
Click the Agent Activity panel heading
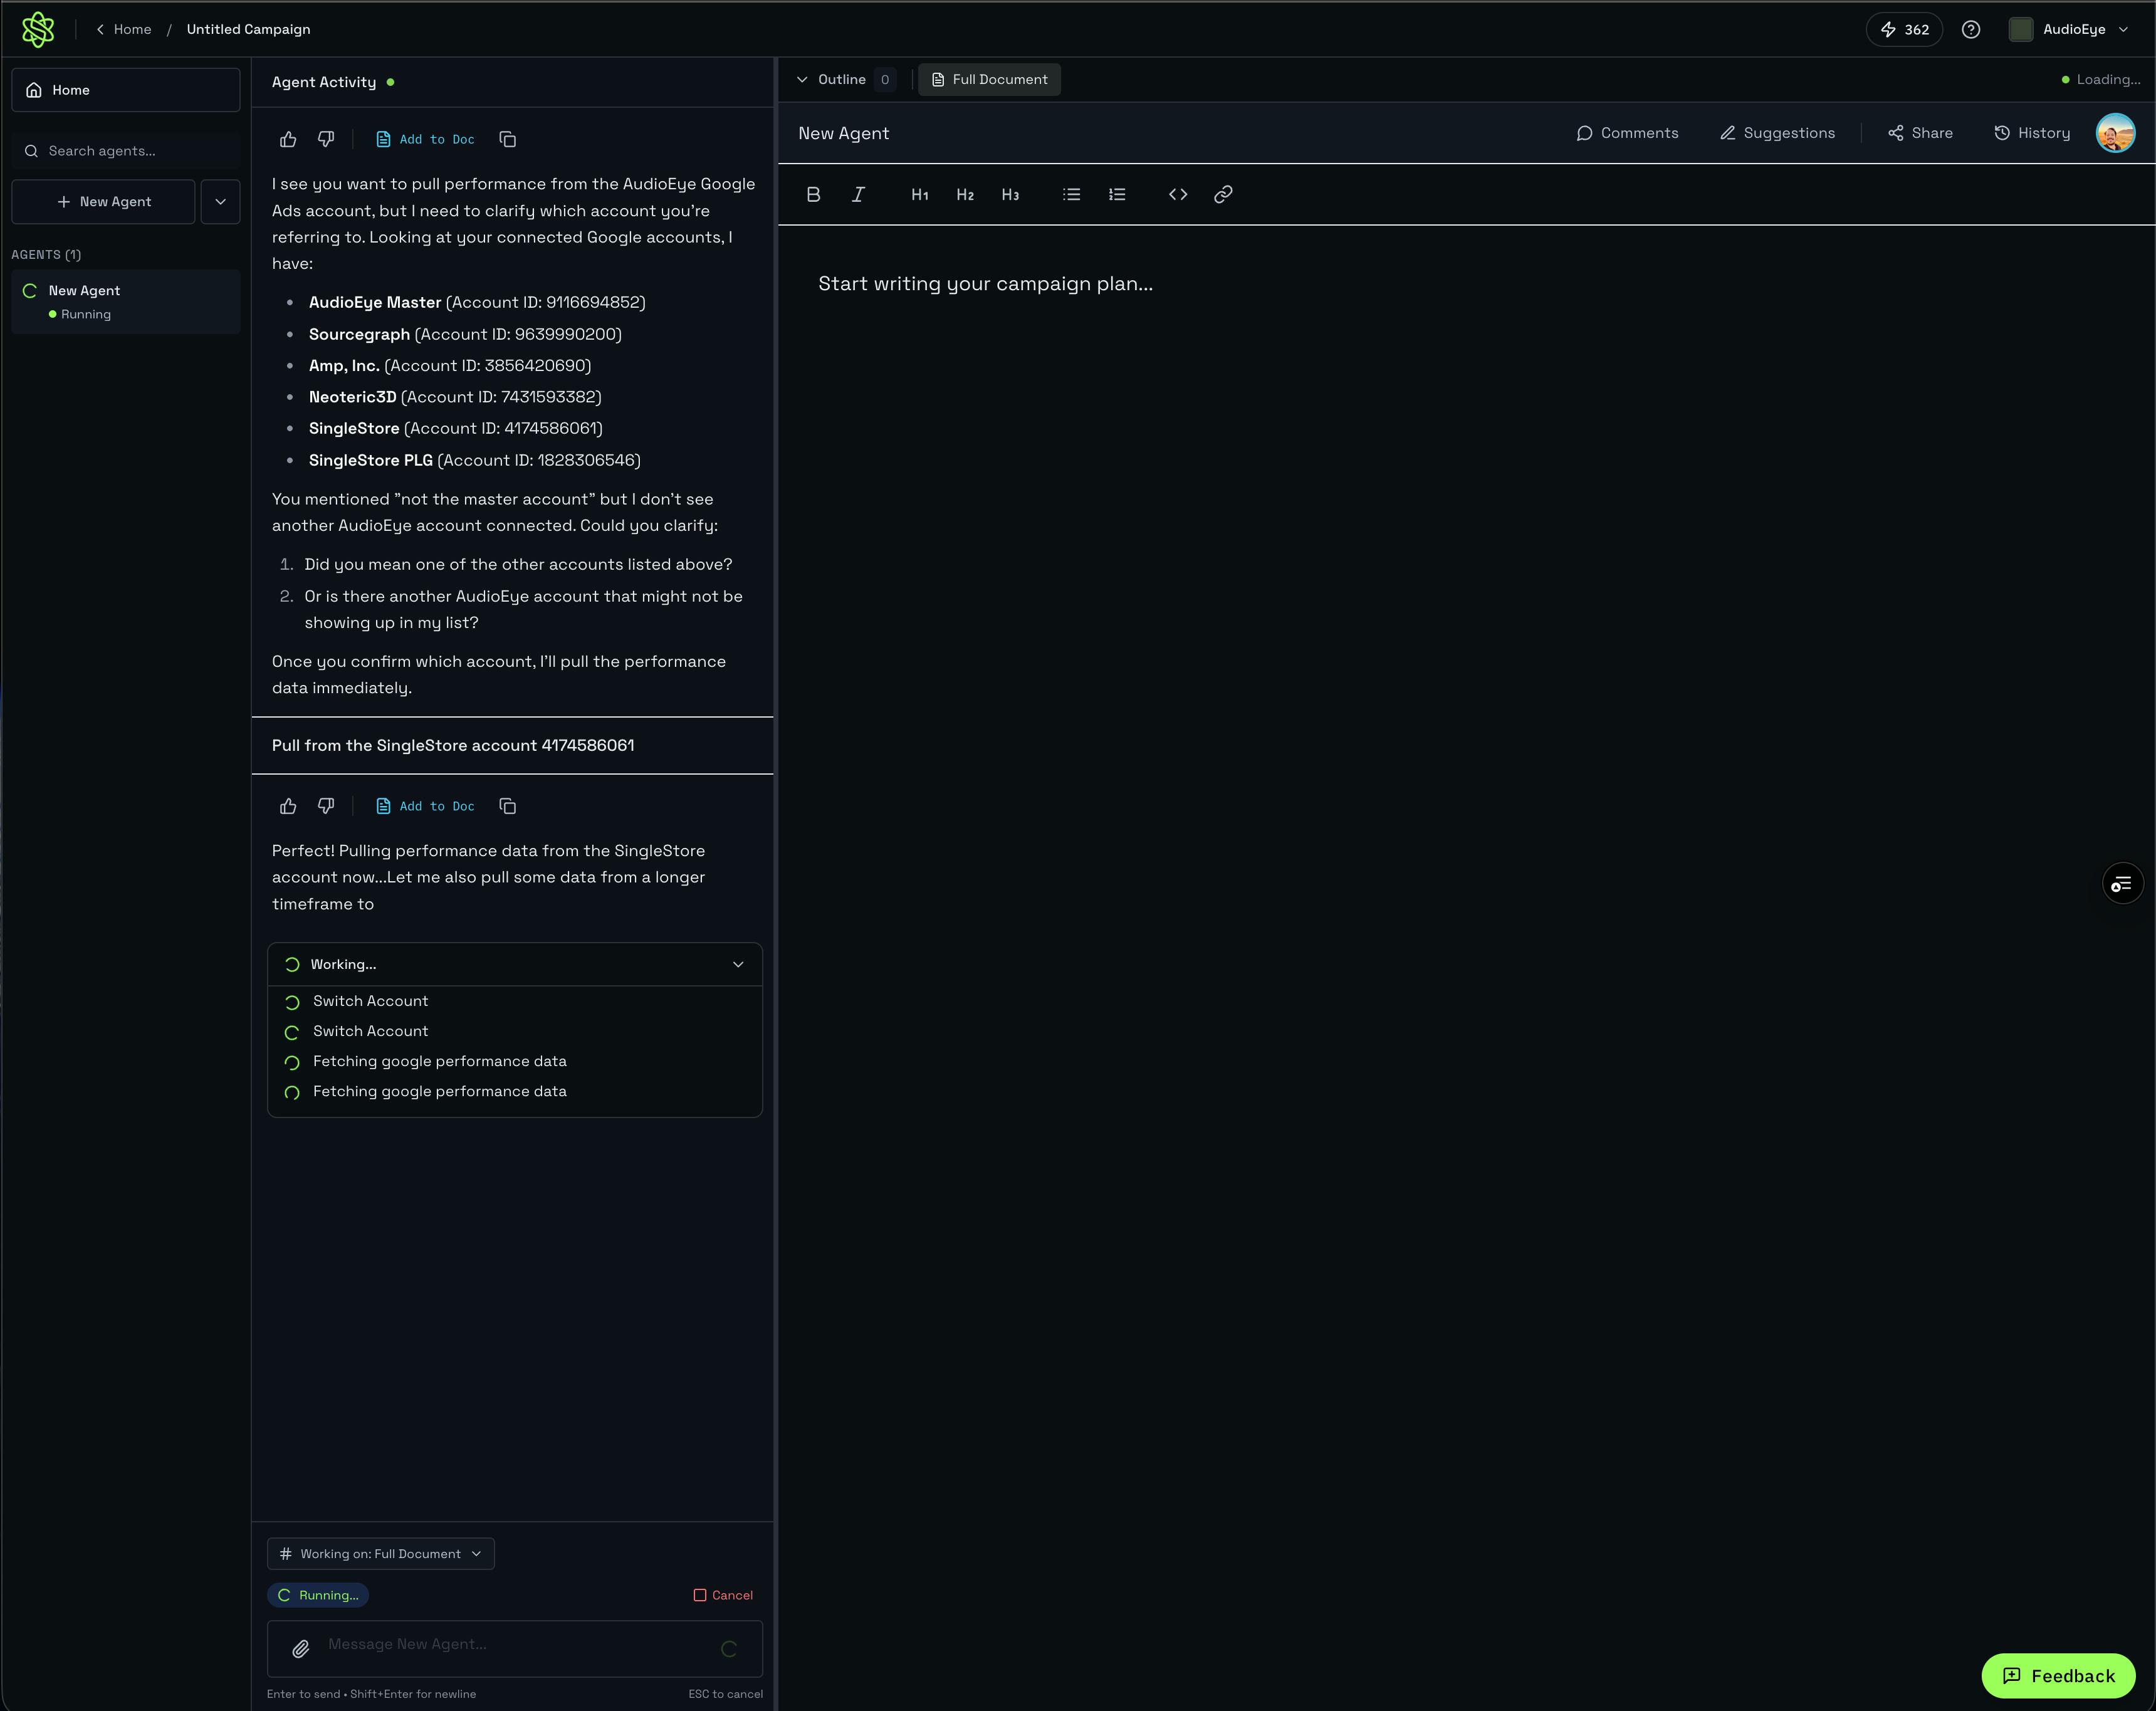point(324,82)
